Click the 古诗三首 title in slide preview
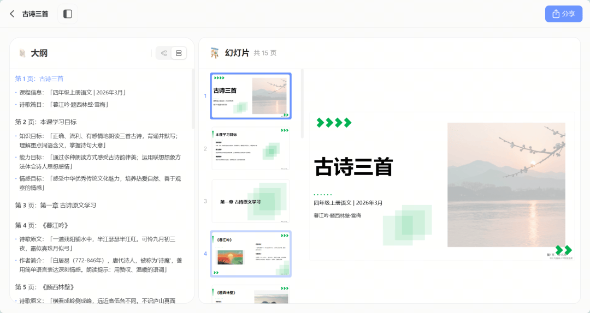Image resolution: width=590 pixels, height=313 pixels. [x=353, y=167]
